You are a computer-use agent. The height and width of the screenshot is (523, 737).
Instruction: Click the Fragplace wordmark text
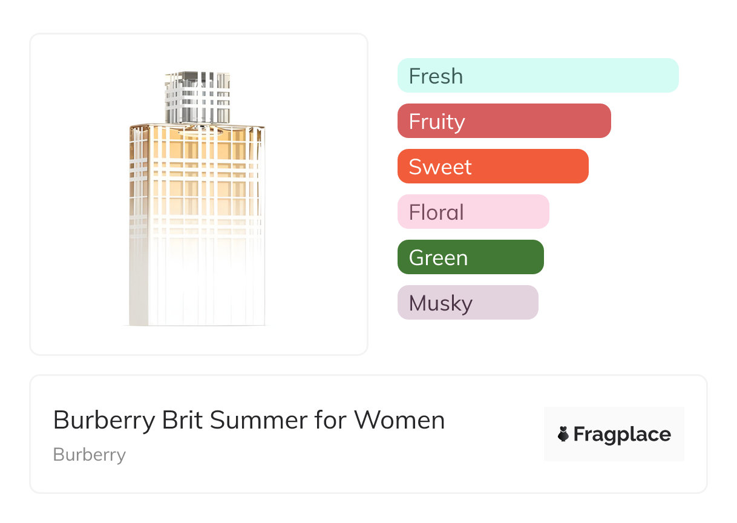click(x=622, y=435)
